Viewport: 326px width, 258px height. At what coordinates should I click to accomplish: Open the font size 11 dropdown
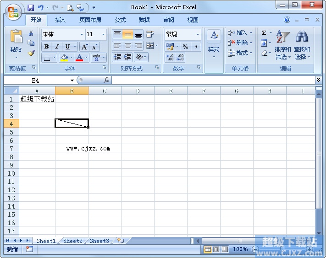click(x=103, y=34)
